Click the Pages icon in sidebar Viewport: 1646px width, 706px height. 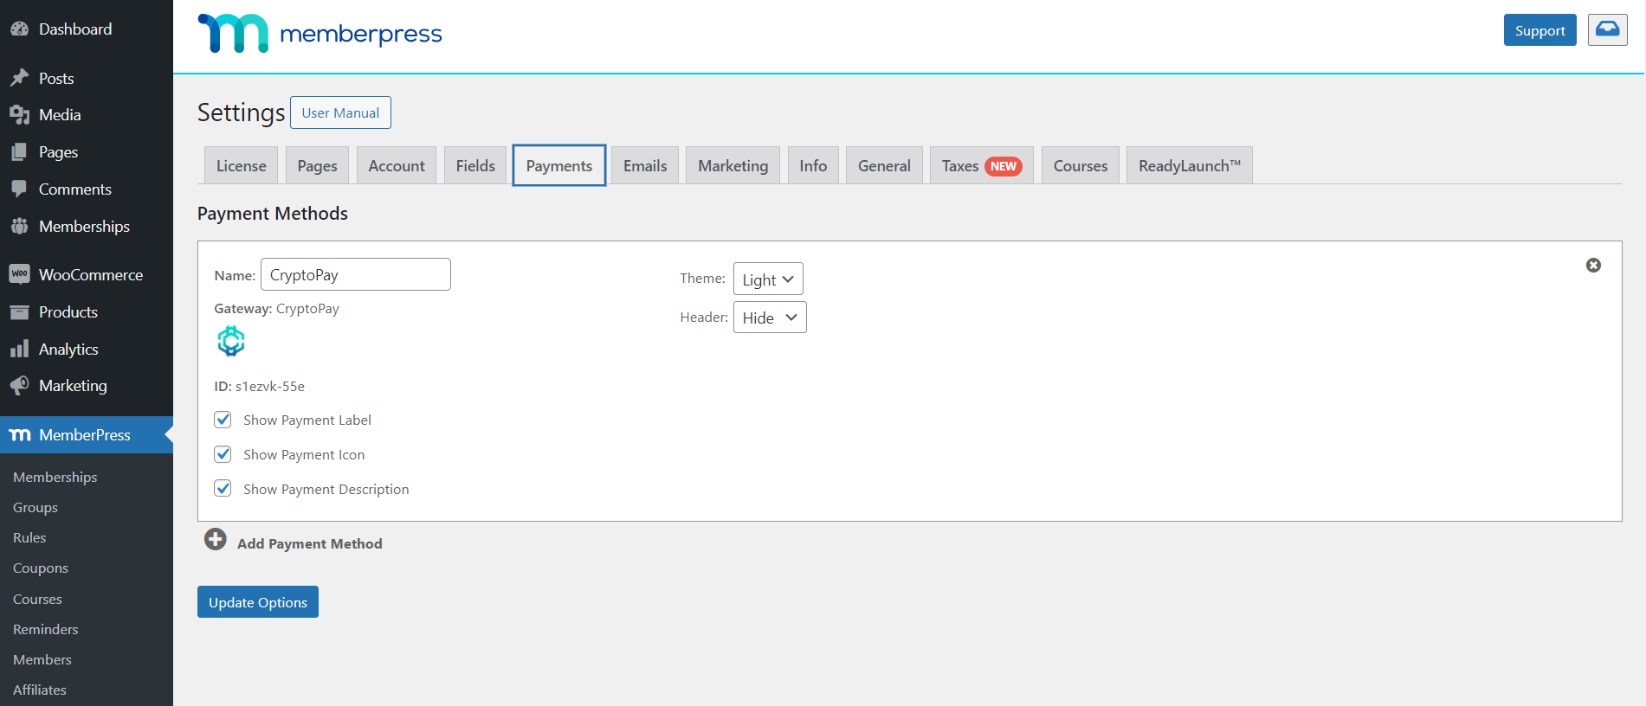point(19,151)
